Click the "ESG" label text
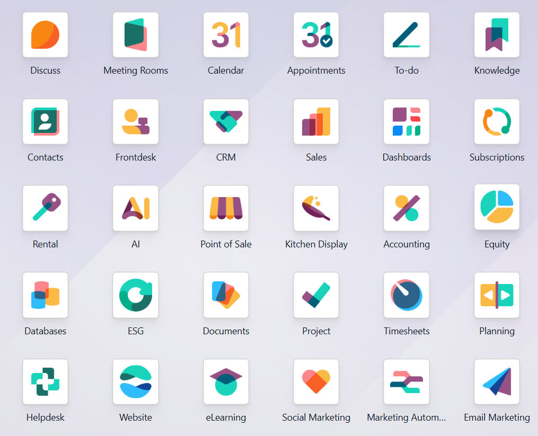The width and height of the screenshot is (538, 436). pos(136,331)
